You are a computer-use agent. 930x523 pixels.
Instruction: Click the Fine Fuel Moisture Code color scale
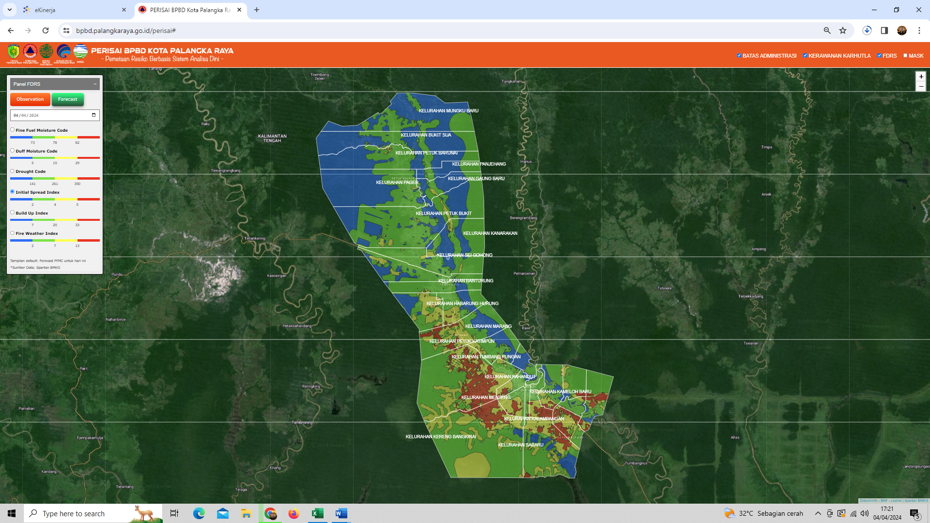point(55,138)
